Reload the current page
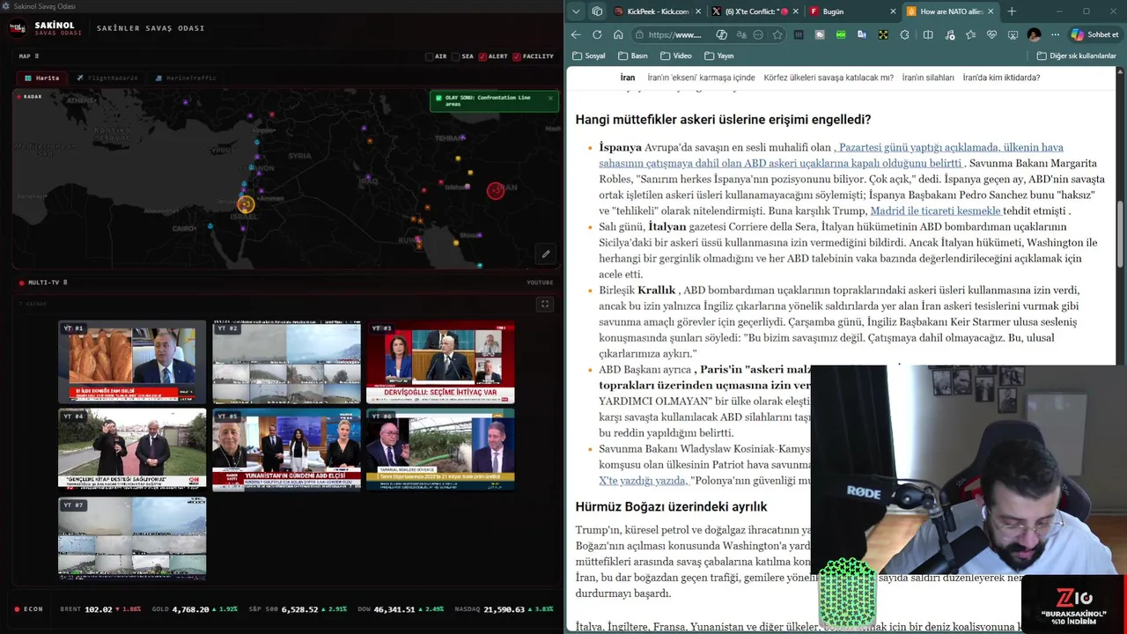Screen dimensions: 1127x634 tap(597, 35)
